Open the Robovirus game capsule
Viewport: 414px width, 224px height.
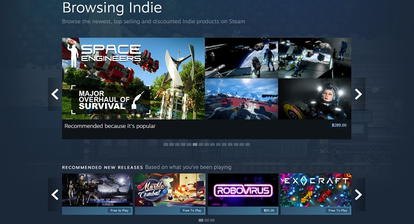tap(243, 194)
